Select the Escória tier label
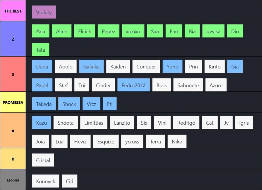262x190 pixels. [x=13, y=180]
